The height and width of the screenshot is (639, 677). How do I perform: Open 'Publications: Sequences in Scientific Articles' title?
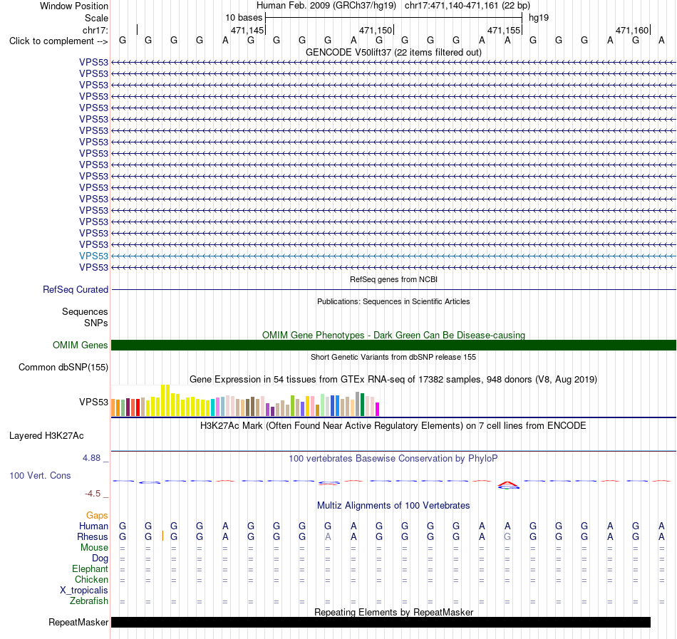pyautogui.click(x=393, y=301)
